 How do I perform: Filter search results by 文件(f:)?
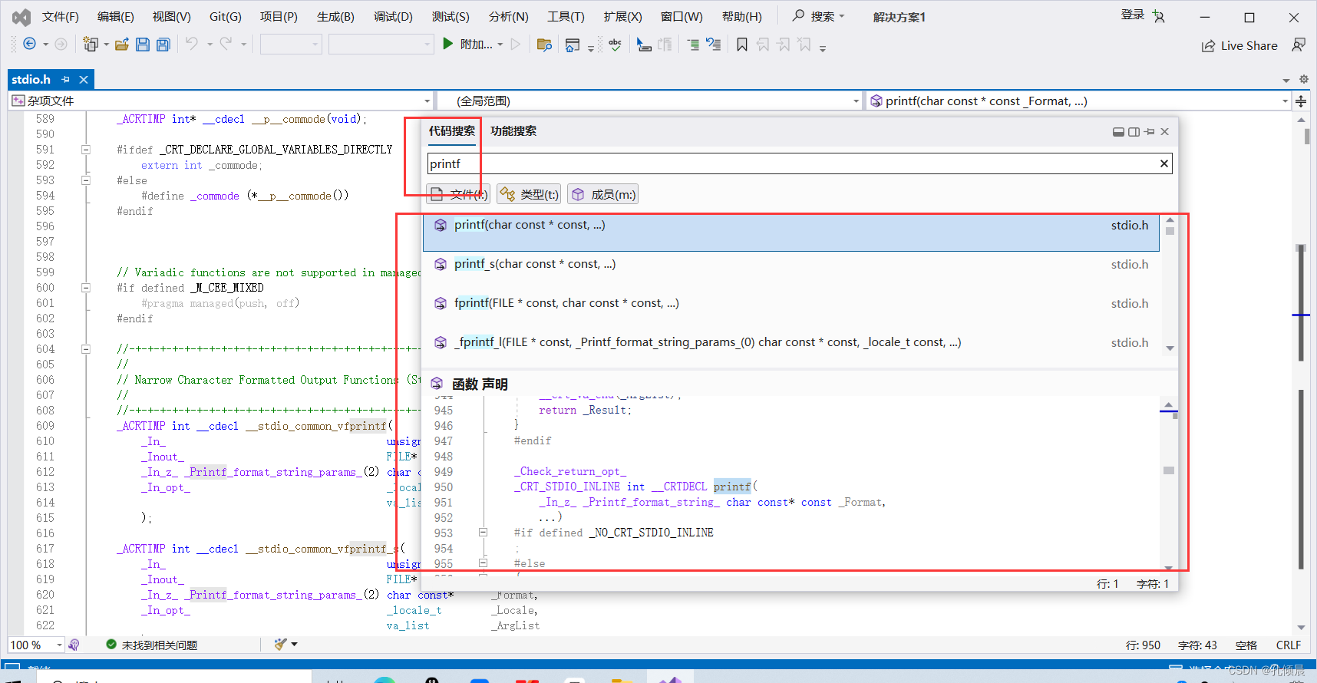point(458,194)
